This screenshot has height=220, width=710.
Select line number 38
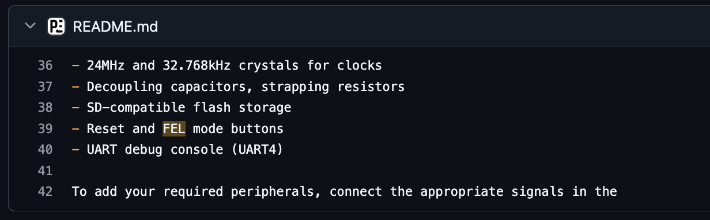[x=46, y=108]
